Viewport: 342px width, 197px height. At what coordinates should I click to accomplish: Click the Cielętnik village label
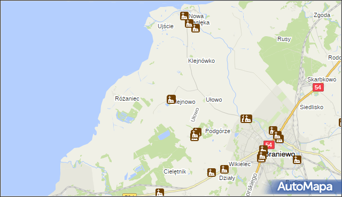coord(175,171)
